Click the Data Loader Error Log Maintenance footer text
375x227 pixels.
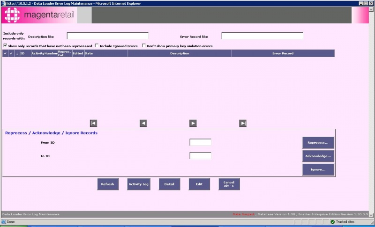pos(30,214)
